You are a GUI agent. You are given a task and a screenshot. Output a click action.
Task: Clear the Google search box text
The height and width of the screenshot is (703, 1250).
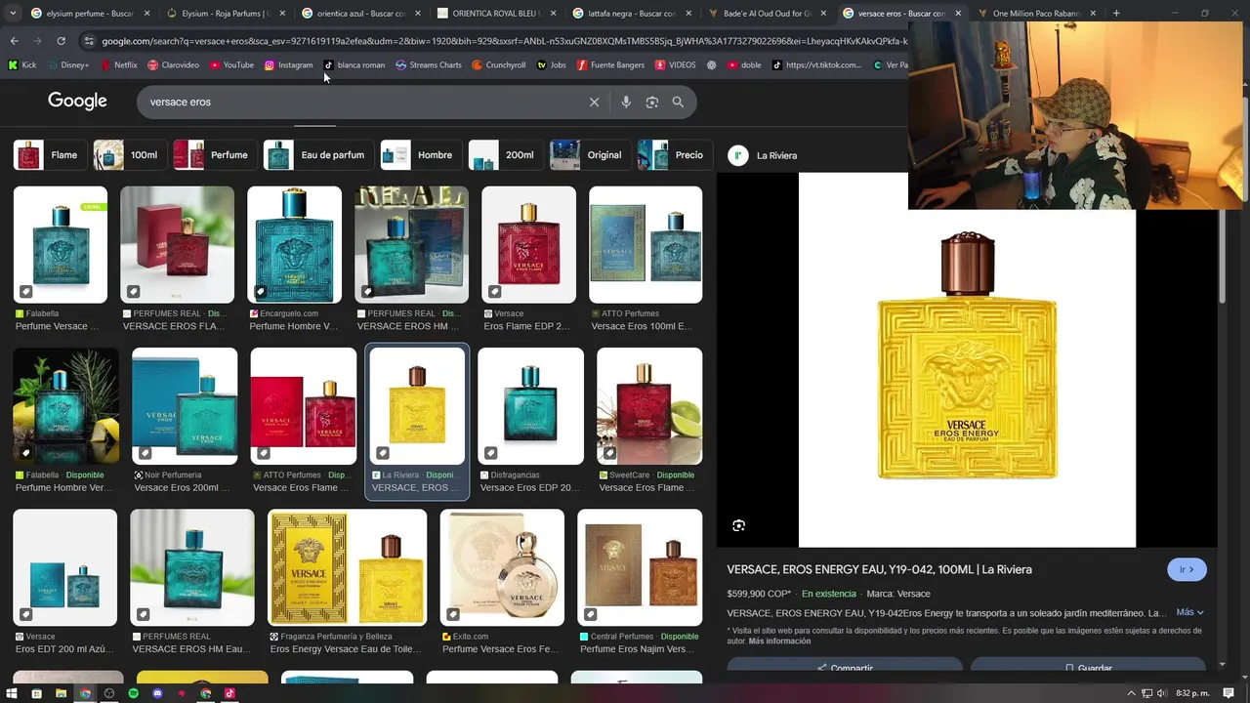[x=594, y=102]
